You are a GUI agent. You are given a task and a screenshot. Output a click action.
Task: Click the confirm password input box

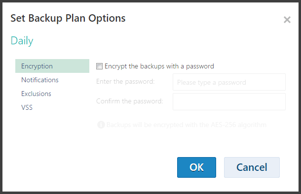229,102
